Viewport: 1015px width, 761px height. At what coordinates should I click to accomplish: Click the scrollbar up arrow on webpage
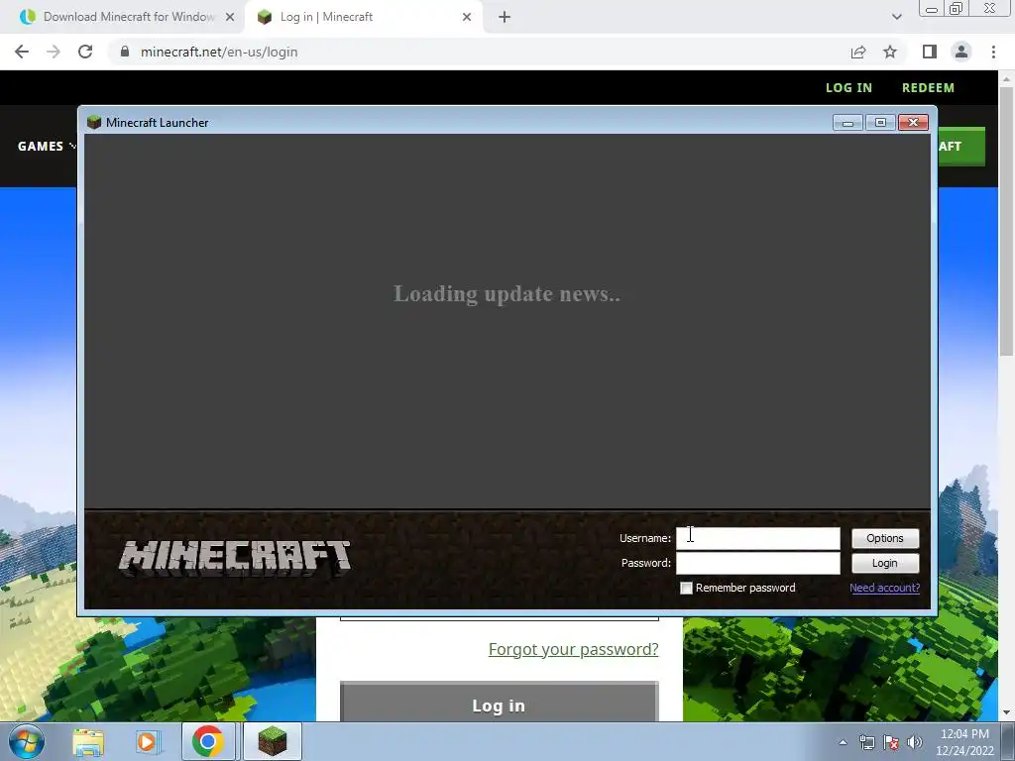[x=1006, y=79]
